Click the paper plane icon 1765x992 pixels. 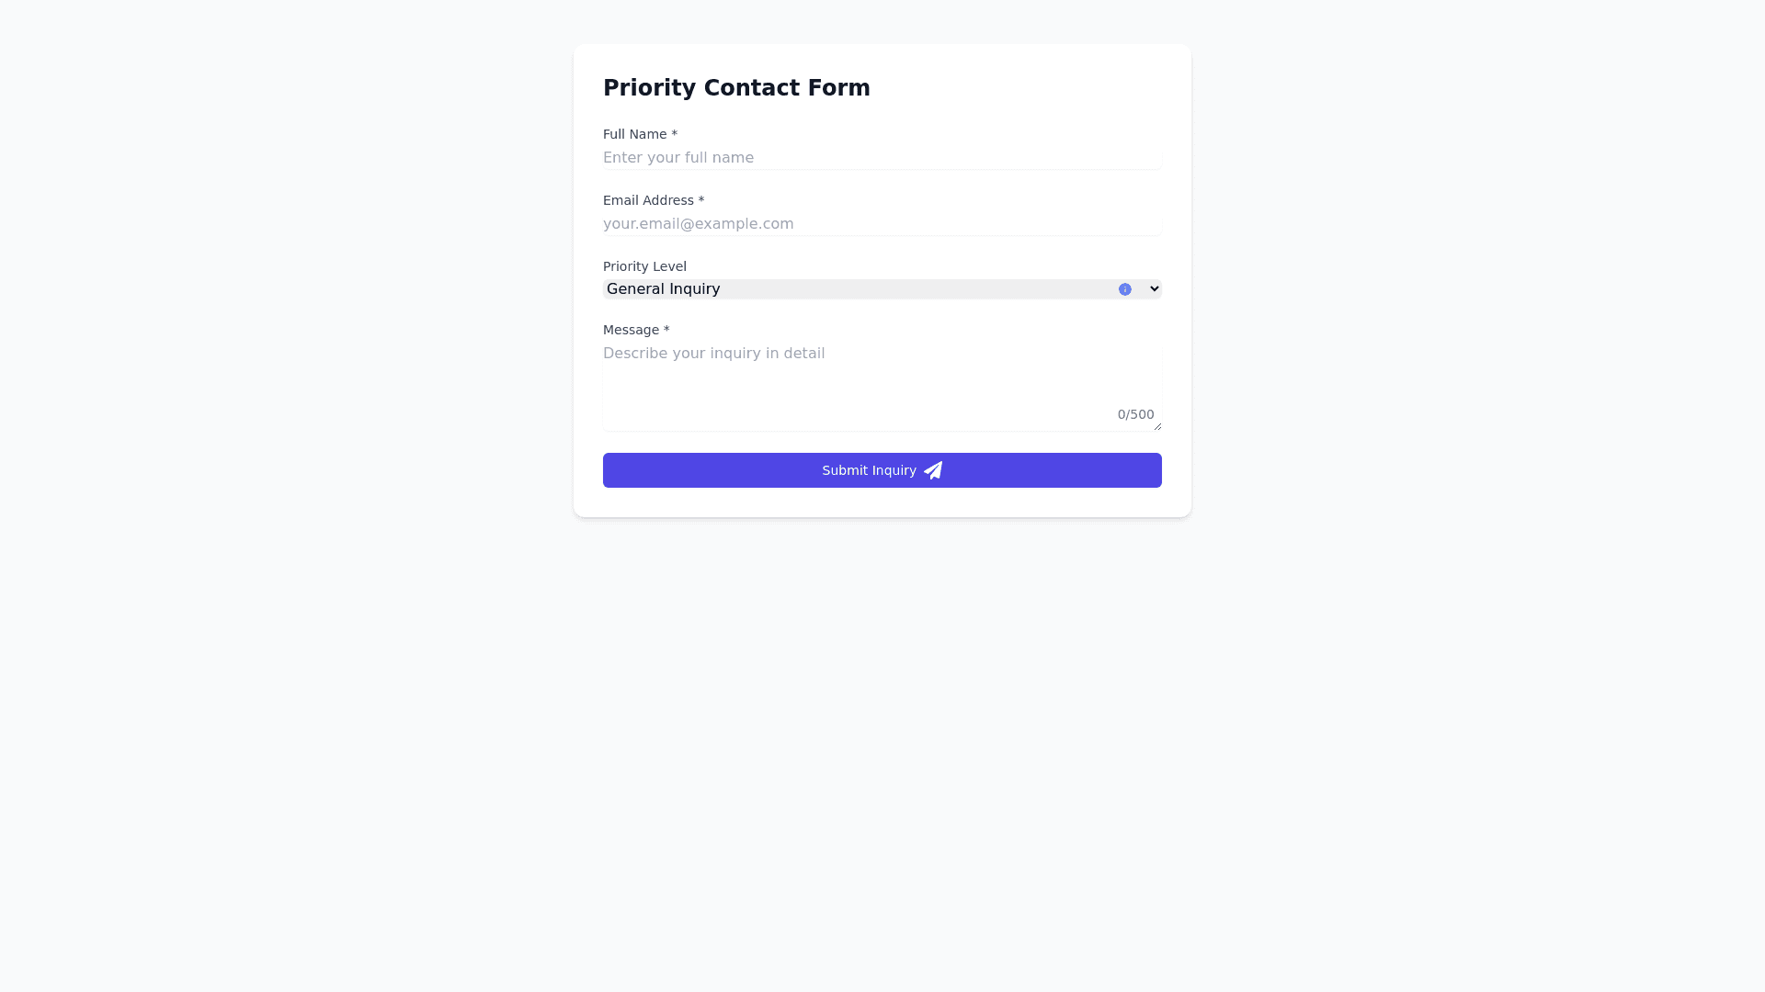pyautogui.click(x=933, y=470)
